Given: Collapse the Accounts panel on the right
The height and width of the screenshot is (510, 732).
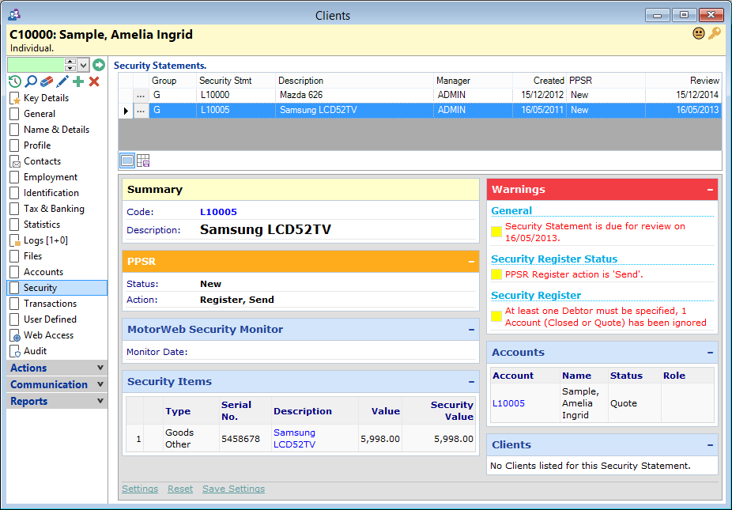Looking at the screenshot, I should pos(710,353).
